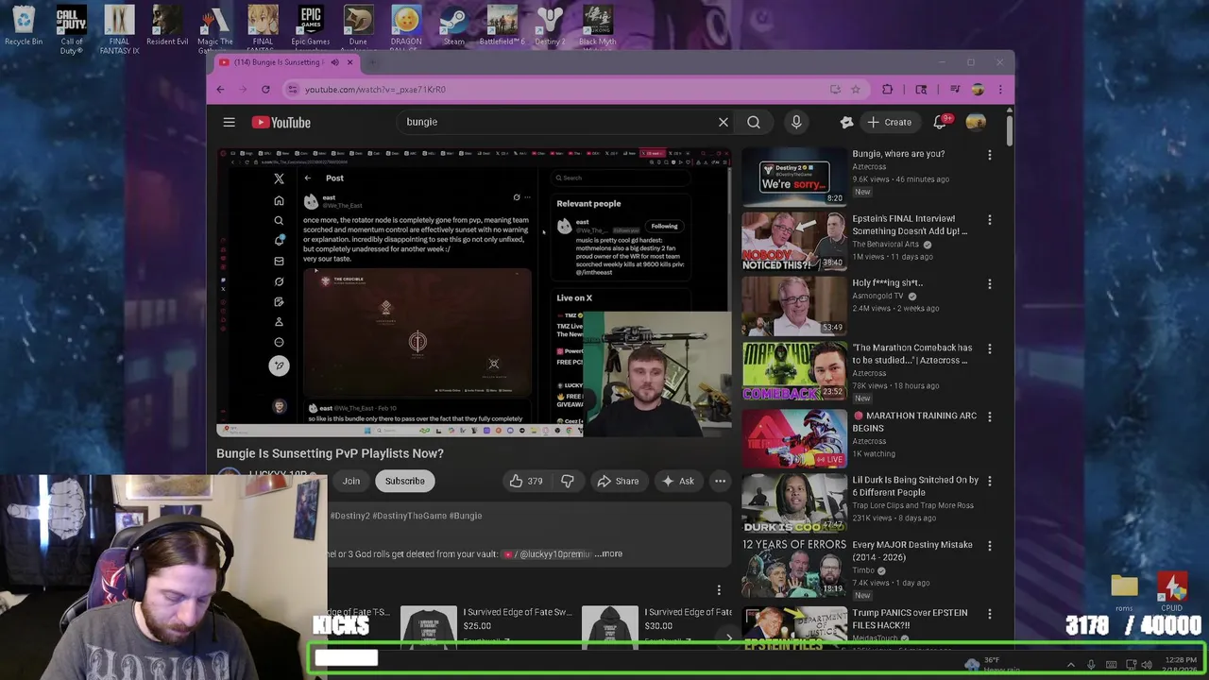Subscribe to the channel

[404, 481]
